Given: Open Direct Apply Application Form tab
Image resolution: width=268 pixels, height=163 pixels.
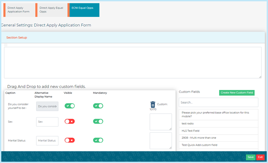Looking at the screenshot, I should [x=19, y=10].
